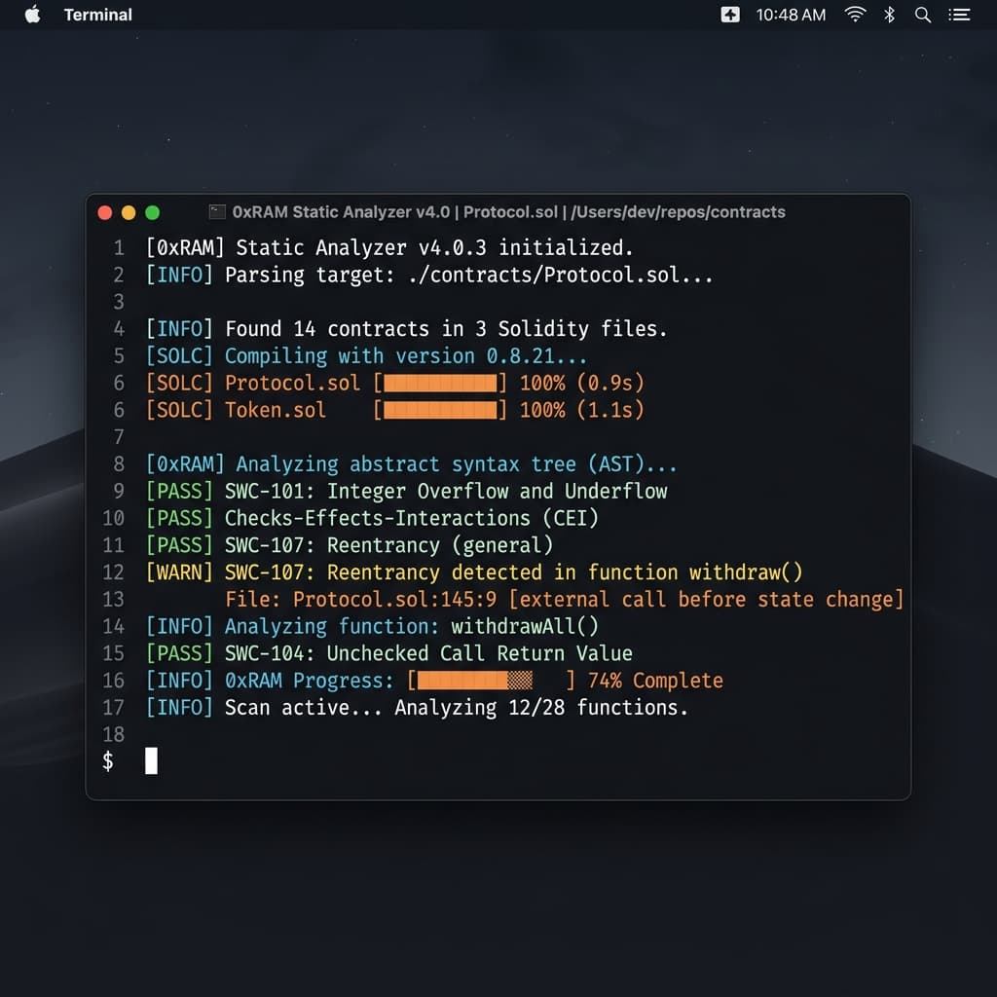Maximize the terminal with green button
This screenshot has height=997, width=997.
click(x=152, y=212)
